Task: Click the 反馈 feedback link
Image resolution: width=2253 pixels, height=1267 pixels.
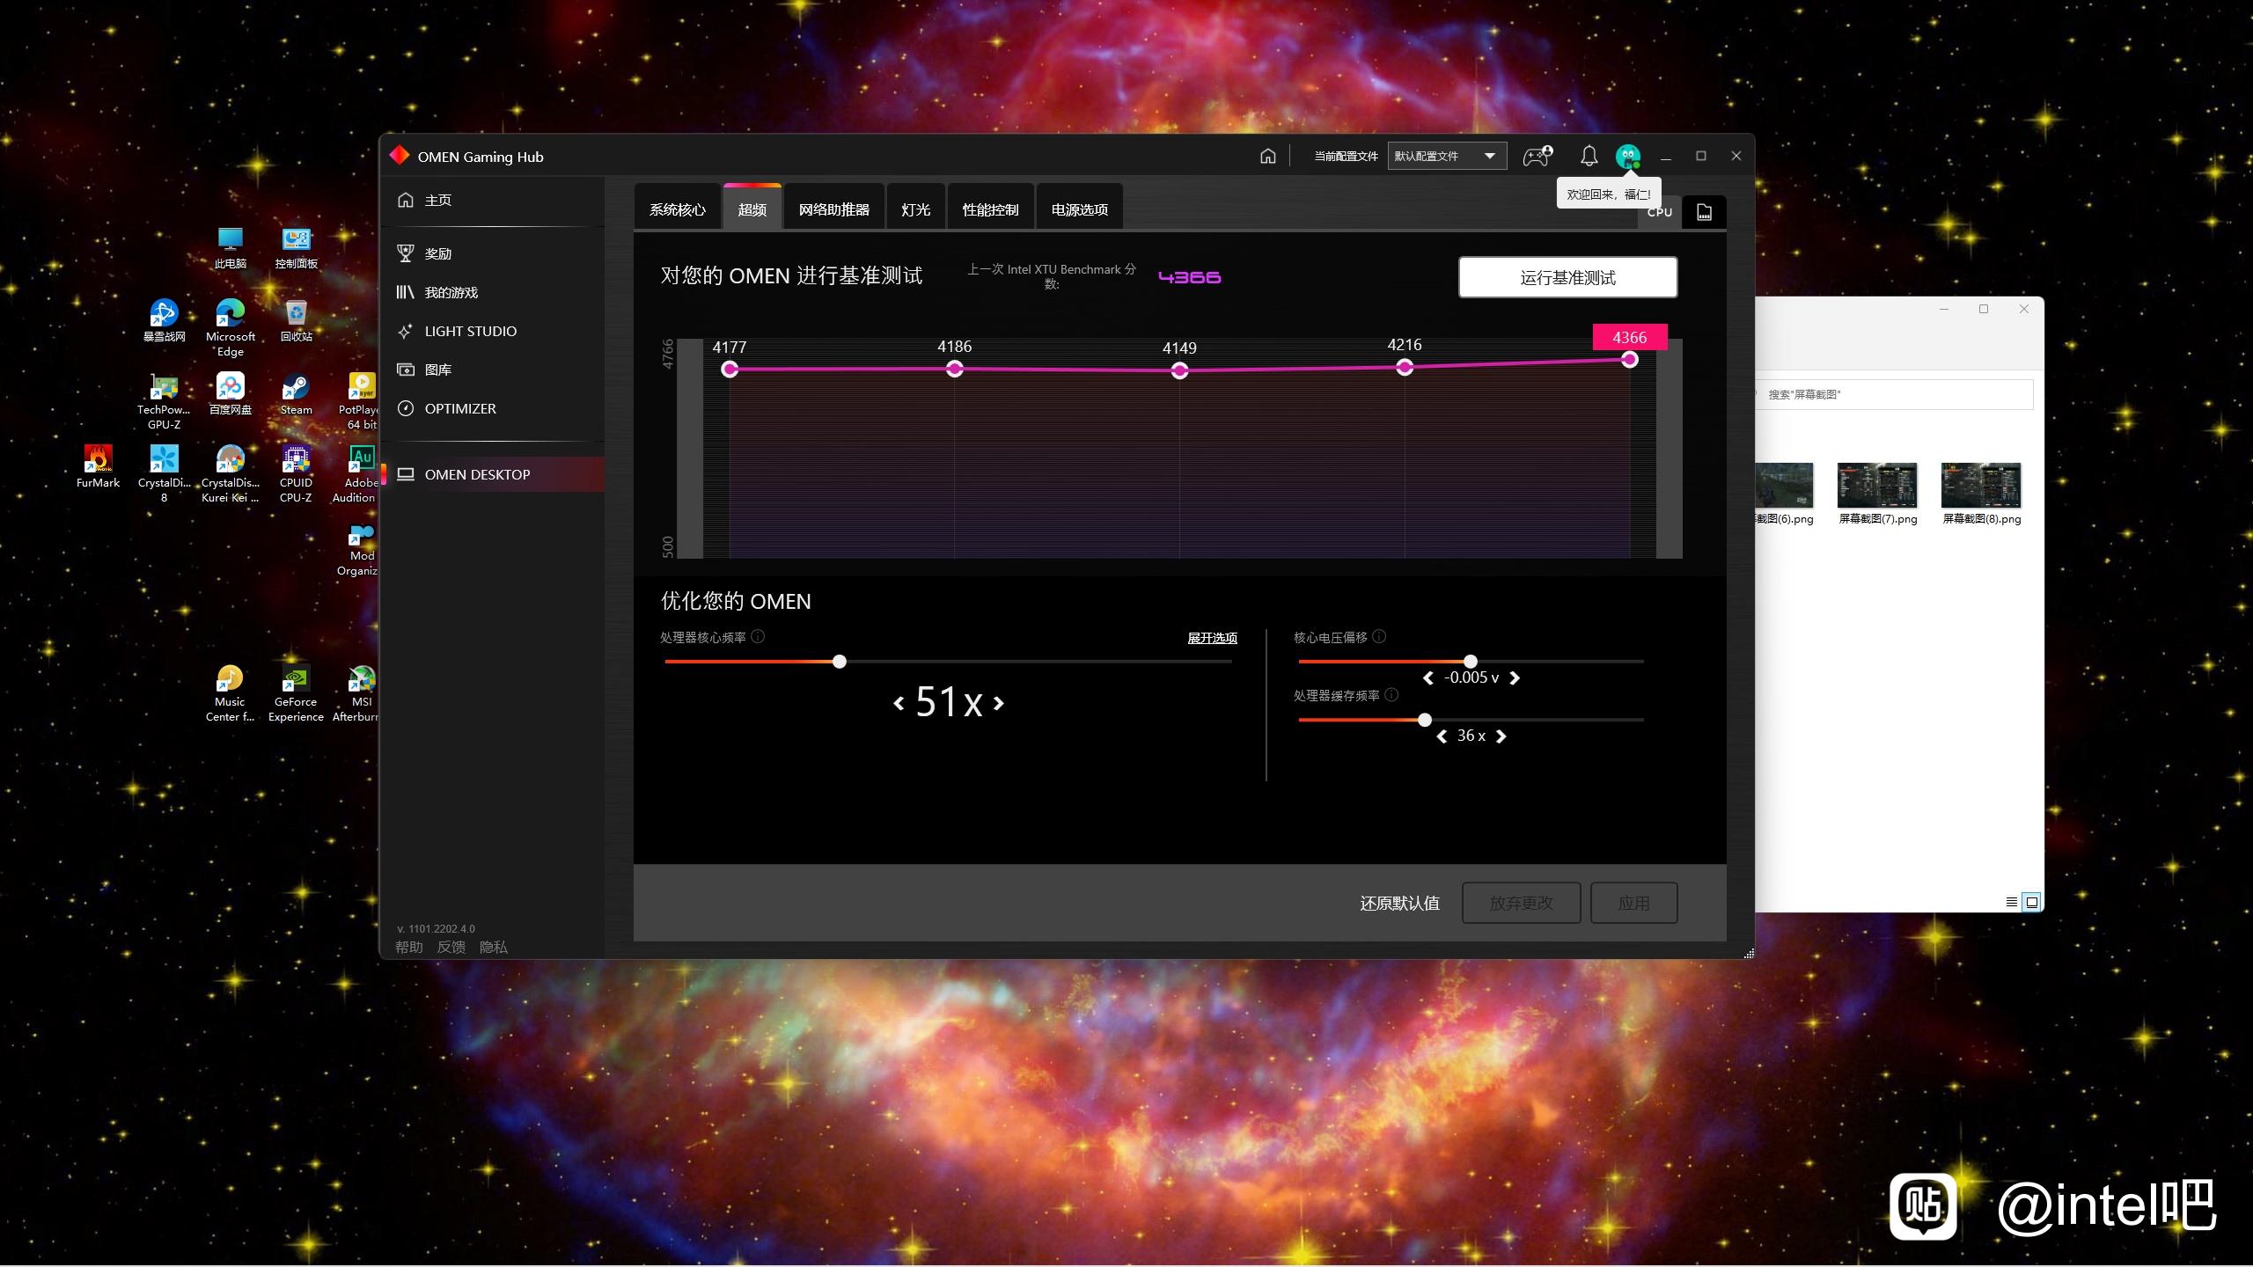Action: (x=451, y=948)
